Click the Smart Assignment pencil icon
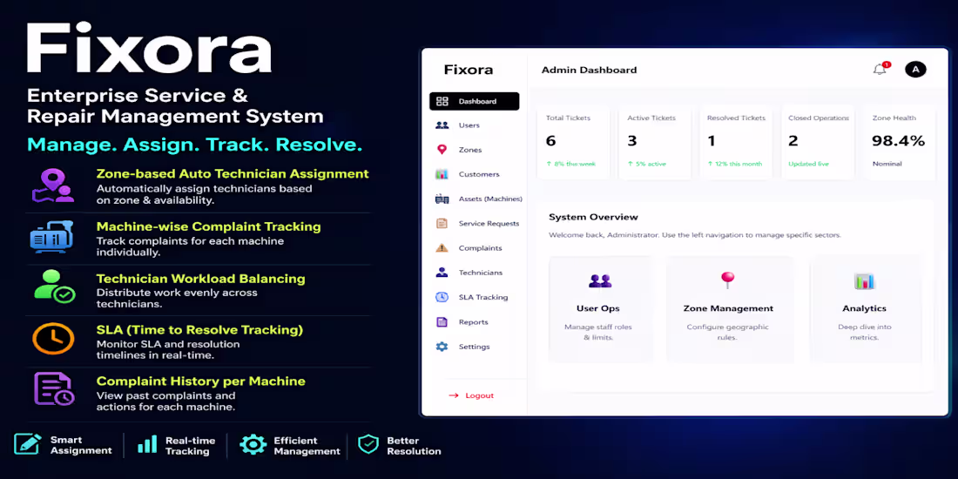The image size is (958, 479). (x=28, y=444)
